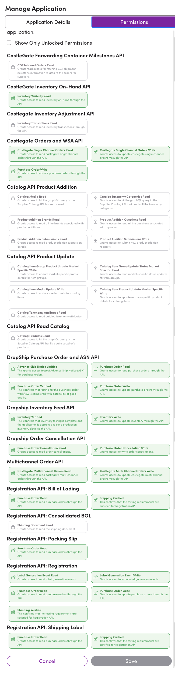Click lock icon on Shipping Document Read
The height and width of the screenshot is (674, 175).
[13, 527]
